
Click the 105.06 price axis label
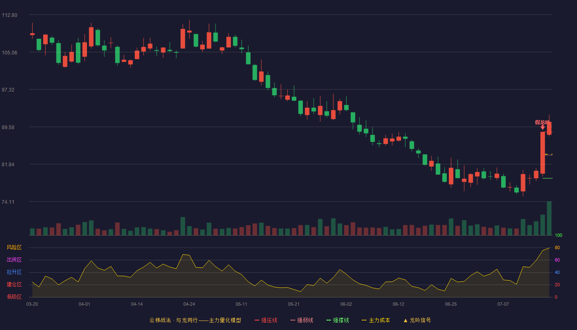coord(9,53)
